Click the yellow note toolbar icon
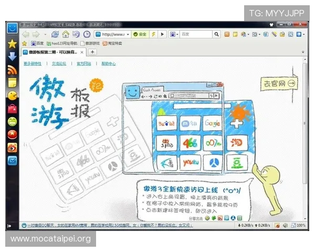315x252 pixels. 235,35
